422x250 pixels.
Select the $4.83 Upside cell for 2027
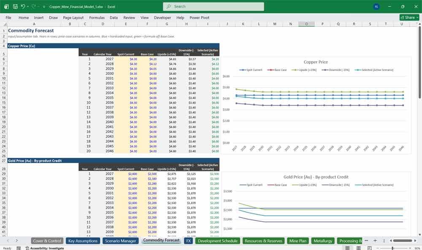coord(167,59)
